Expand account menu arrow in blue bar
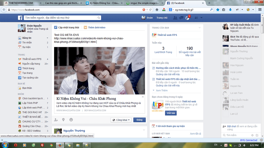 201,18
